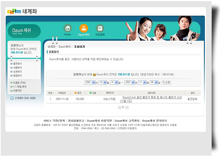
Task: Click the 2007-11-06 date cell
Action: 62,99
